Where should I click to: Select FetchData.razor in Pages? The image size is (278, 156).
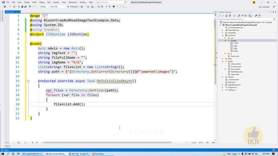coord(237,72)
